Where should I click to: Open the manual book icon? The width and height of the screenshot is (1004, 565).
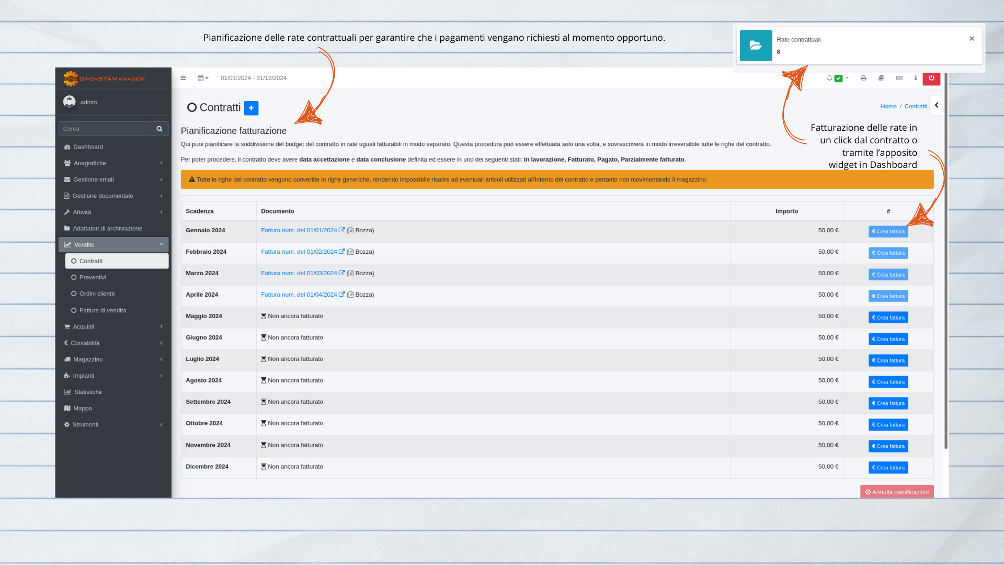click(x=881, y=78)
